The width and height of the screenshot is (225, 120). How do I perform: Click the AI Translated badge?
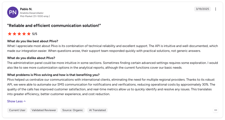pos(97,110)
